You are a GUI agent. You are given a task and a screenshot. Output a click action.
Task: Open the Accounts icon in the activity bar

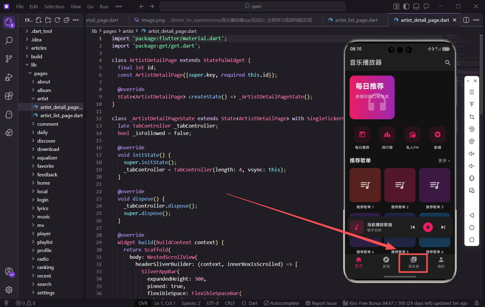(9, 272)
